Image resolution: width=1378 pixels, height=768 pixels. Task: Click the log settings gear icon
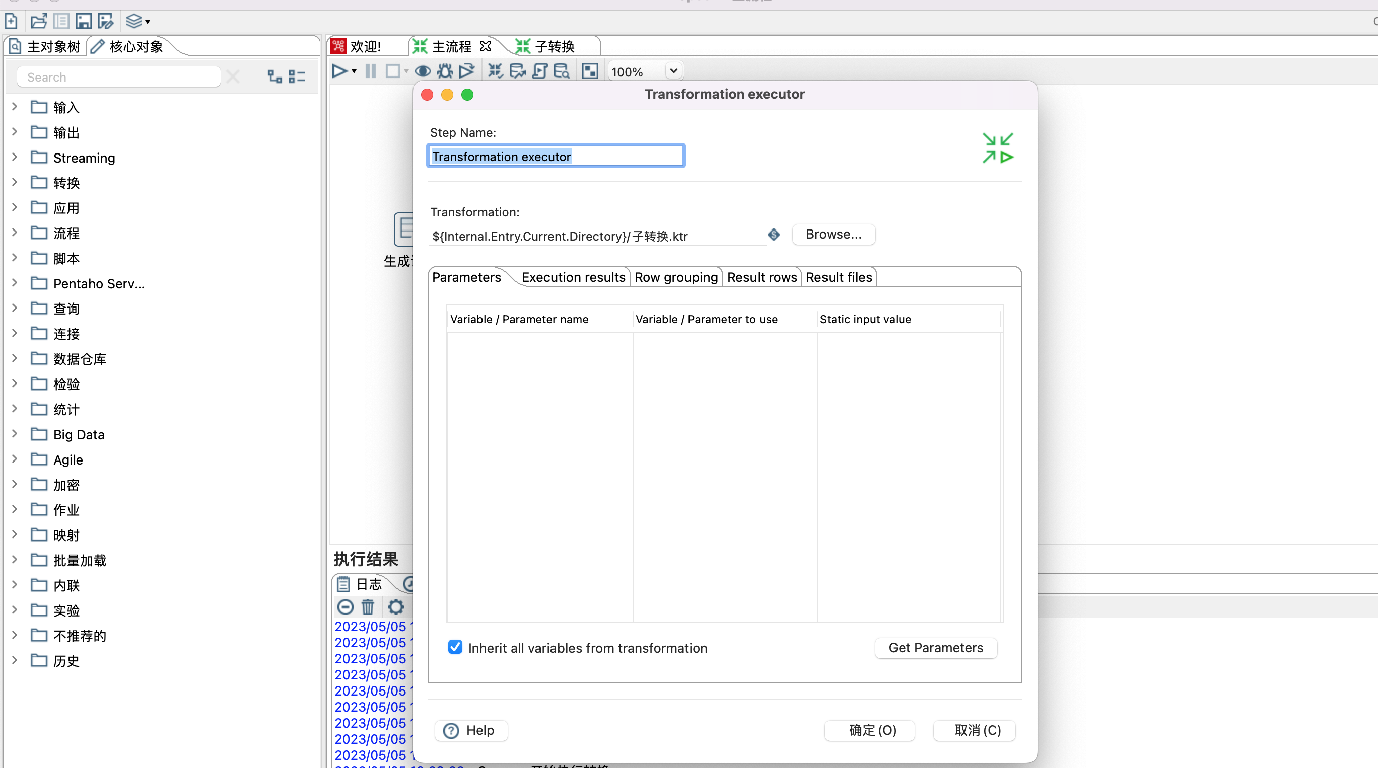tap(395, 607)
